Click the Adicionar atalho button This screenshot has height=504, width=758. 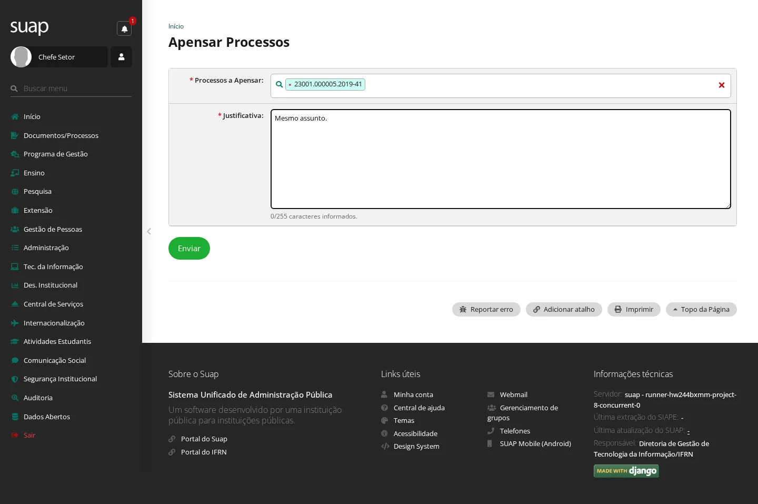point(564,310)
